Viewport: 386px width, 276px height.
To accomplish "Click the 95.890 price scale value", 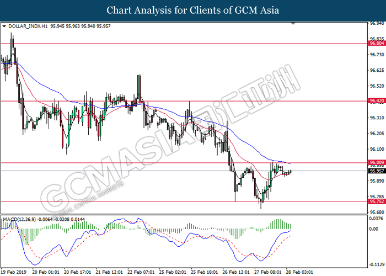I will tap(377, 181).
